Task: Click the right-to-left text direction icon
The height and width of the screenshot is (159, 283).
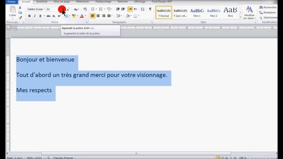Action: [x=135, y=9]
